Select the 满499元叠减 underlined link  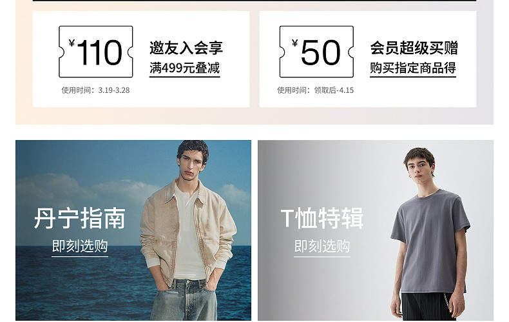click(x=184, y=68)
